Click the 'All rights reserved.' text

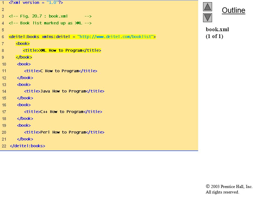tap(222, 192)
